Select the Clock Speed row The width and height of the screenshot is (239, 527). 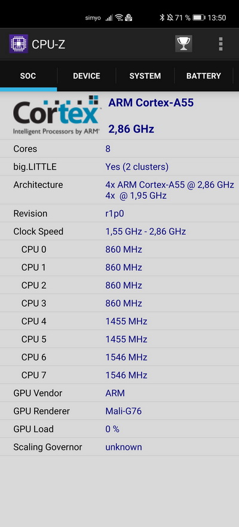click(119, 231)
